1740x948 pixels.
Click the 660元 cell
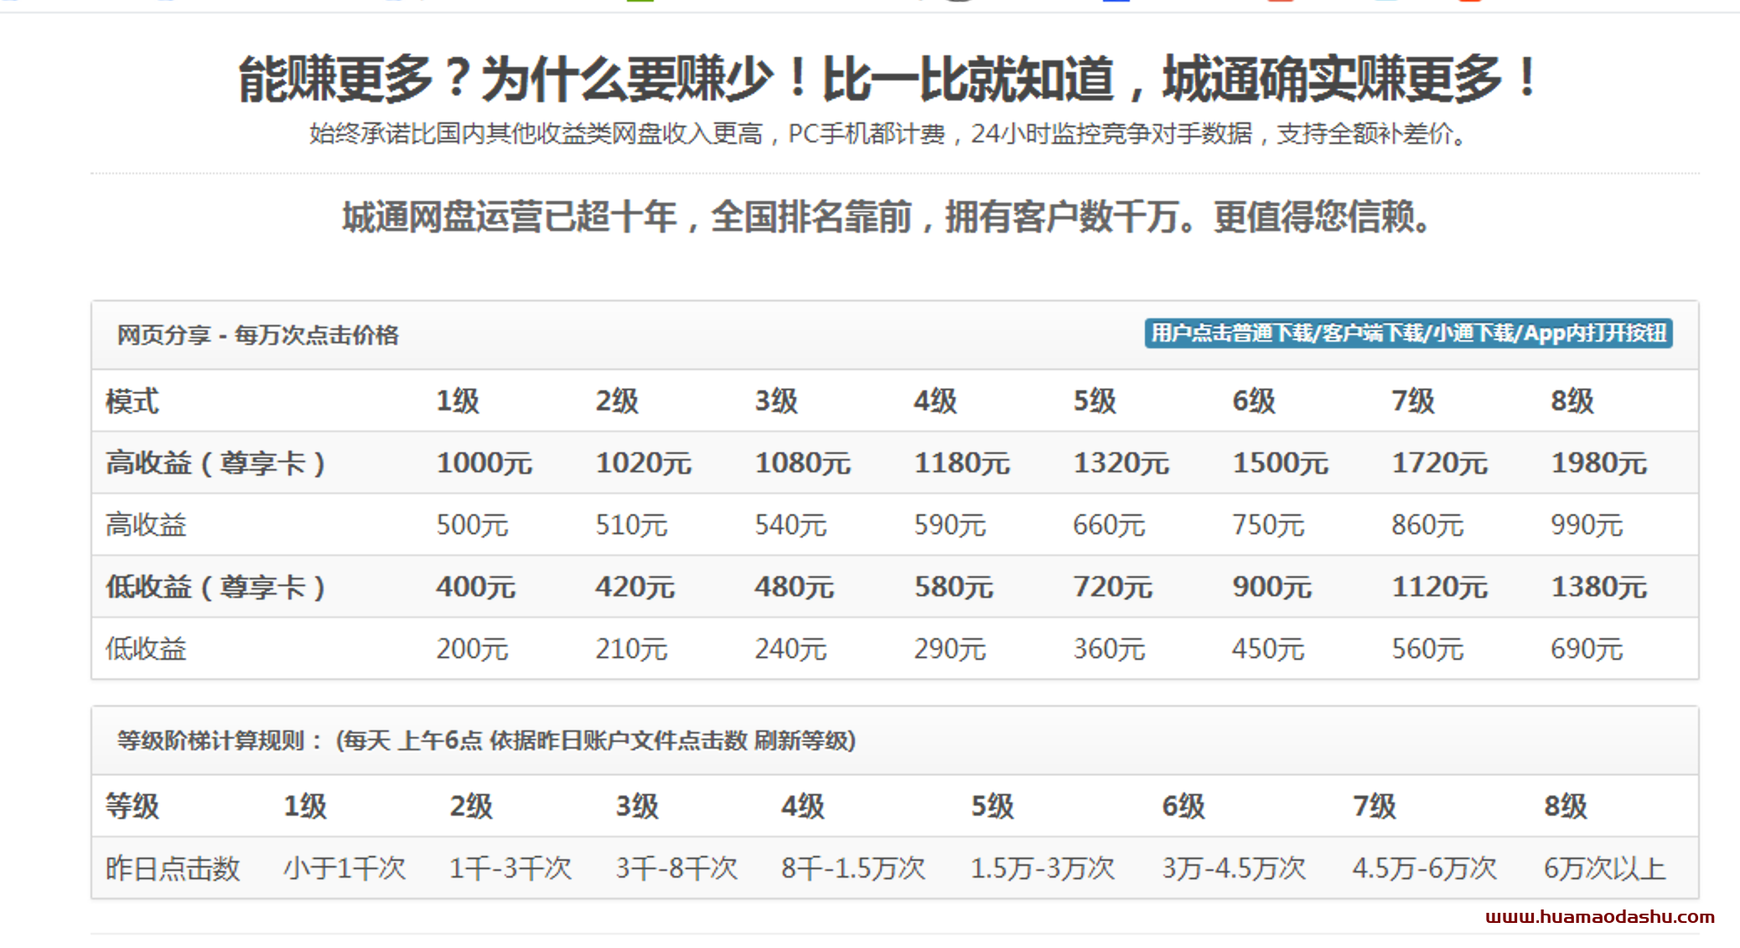(1109, 525)
